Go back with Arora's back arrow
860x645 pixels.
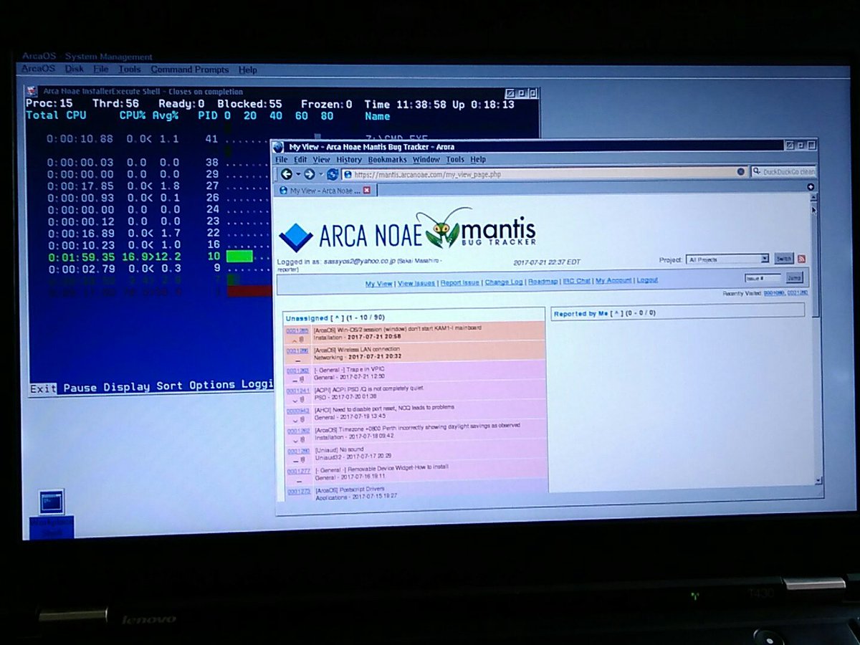[x=287, y=174]
